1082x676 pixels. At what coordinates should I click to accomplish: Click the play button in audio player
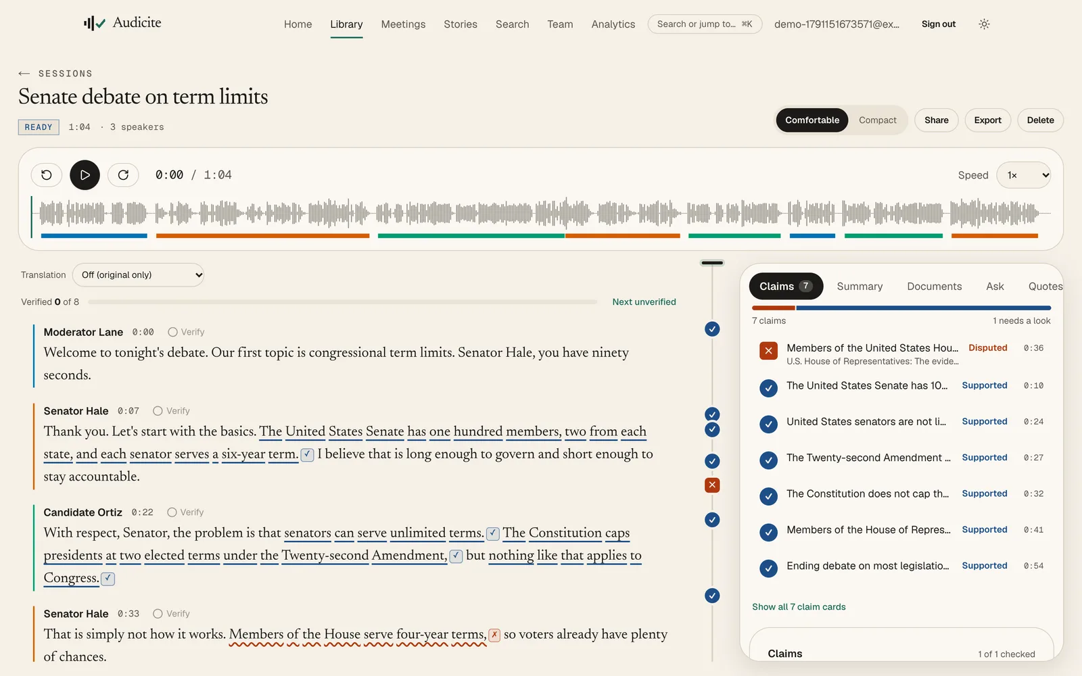coord(85,175)
